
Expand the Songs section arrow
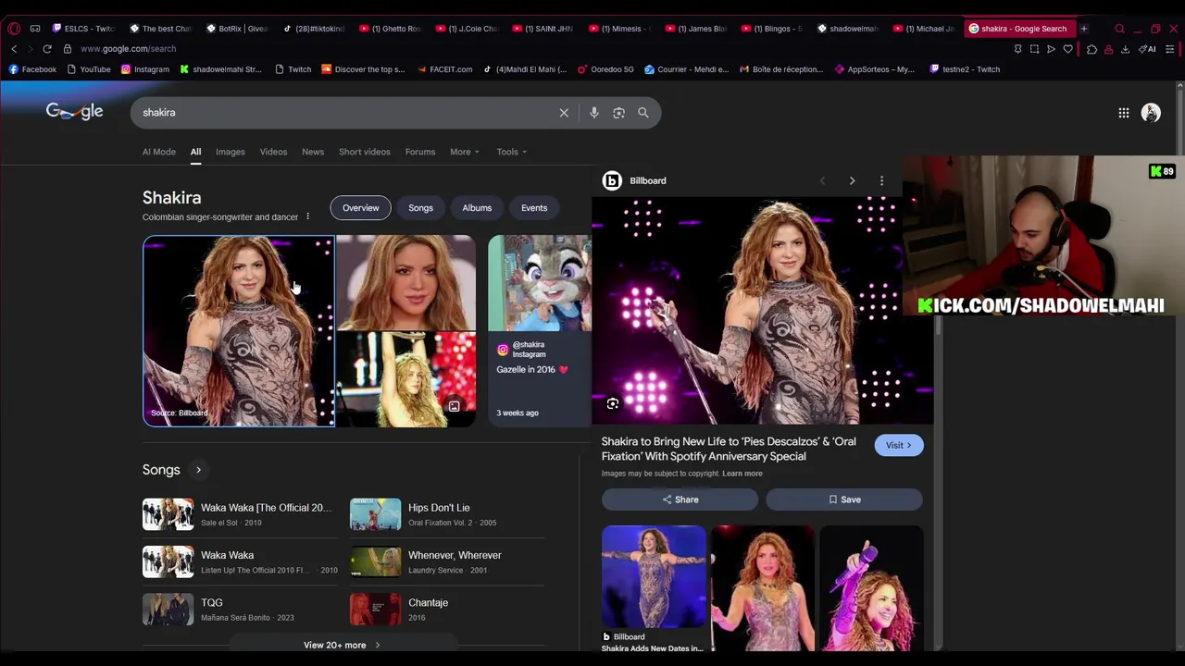coord(198,470)
